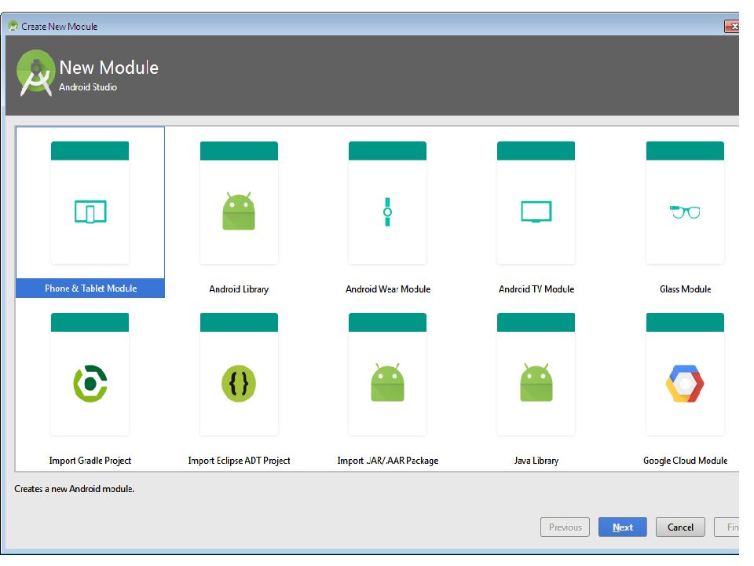Click the "Android TV Module" label
This screenshot has width=754, height=566.
click(x=536, y=289)
